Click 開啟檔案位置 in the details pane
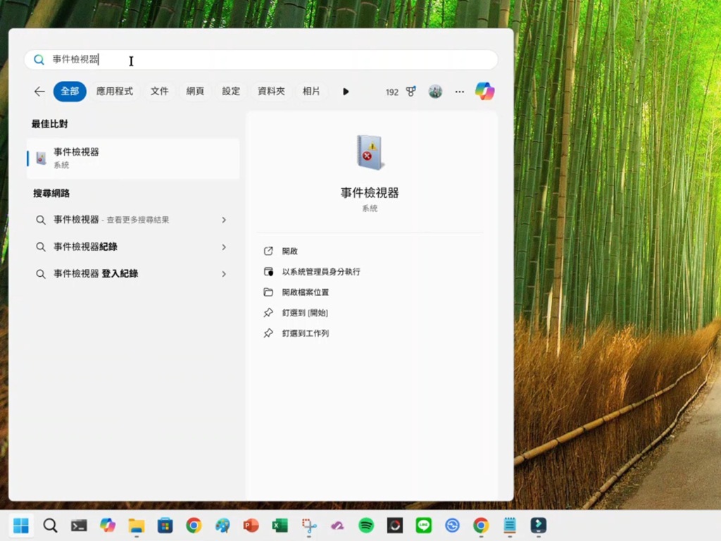The image size is (721, 541). [x=306, y=292]
